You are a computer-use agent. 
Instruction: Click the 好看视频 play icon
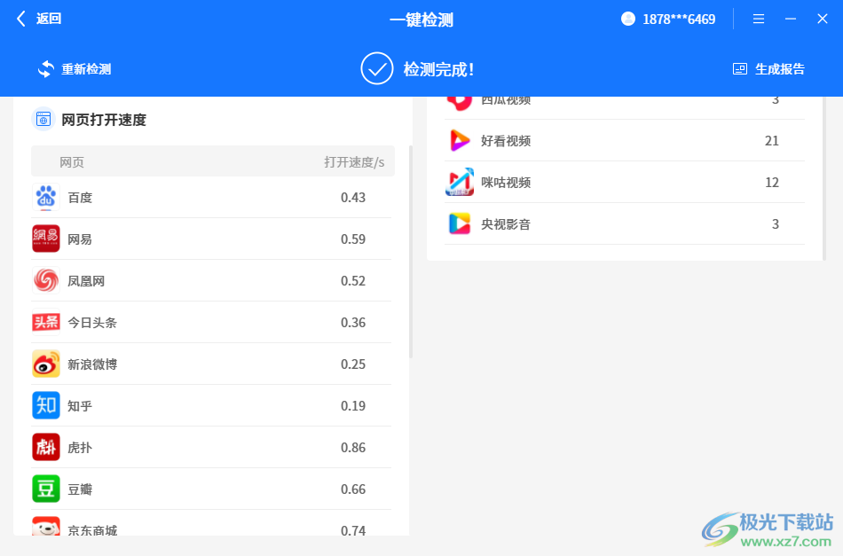460,141
